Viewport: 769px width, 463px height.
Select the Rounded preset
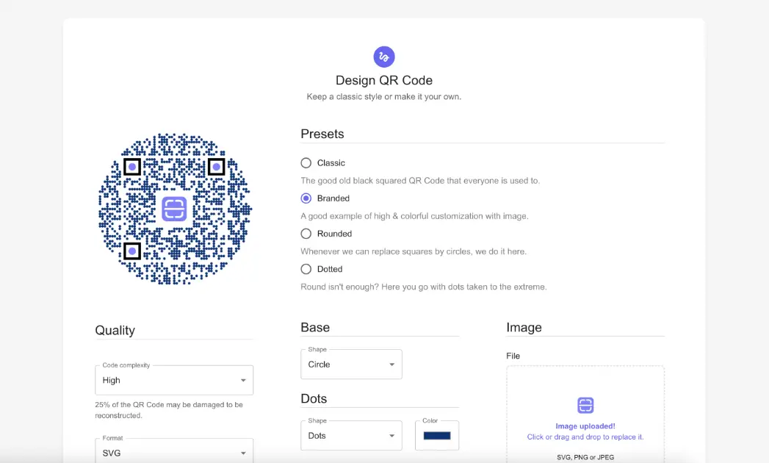tap(306, 234)
